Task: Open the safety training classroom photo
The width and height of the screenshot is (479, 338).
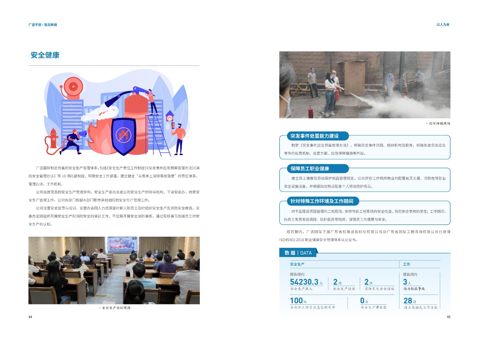Action: coord(114,270)
